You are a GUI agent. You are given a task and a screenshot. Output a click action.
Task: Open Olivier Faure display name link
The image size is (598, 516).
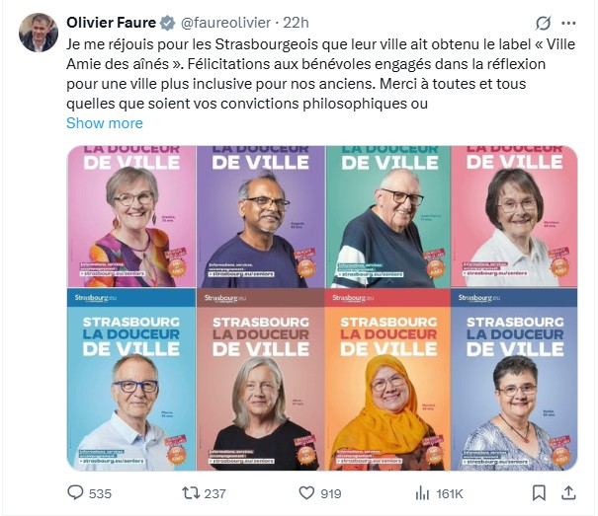(x=111, y=22)
